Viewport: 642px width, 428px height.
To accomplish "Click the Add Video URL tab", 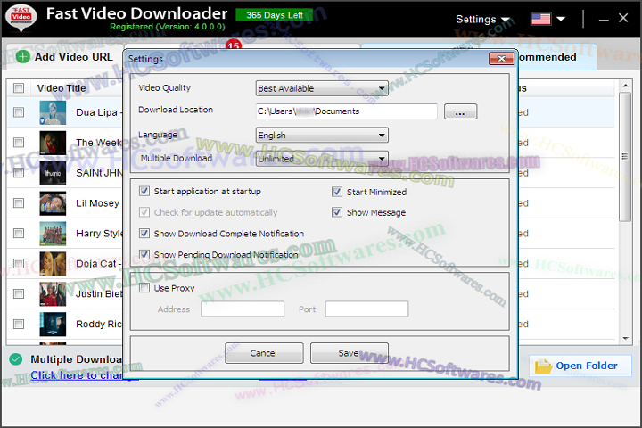I will pos(65,57).
